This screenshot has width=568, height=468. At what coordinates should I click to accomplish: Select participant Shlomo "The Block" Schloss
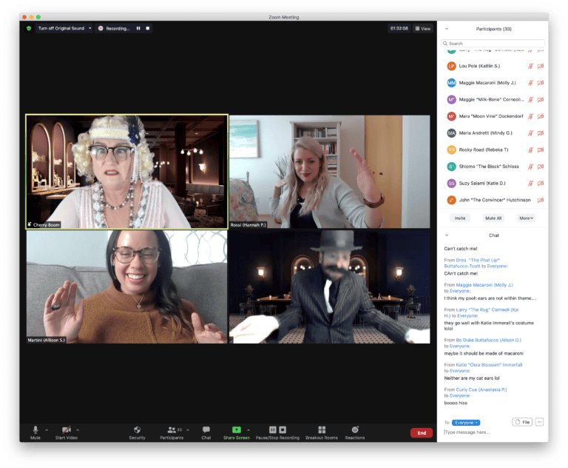coord(493,166)
